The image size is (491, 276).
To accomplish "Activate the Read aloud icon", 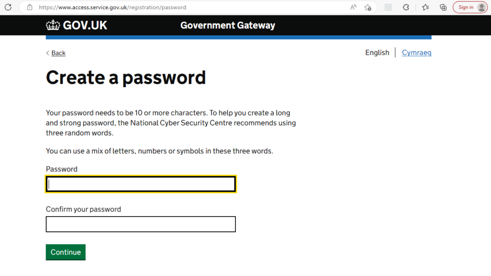I will click(353, 7).
